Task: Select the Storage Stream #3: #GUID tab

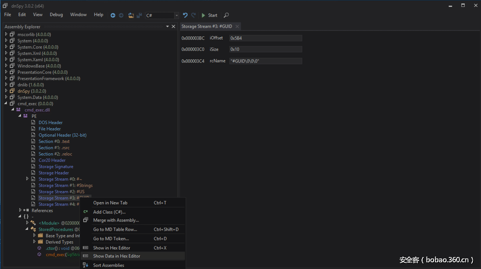Action: 206,27
